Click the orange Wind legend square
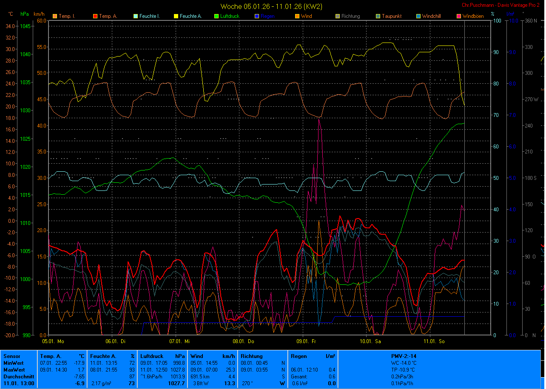 [x=297, y=17]
